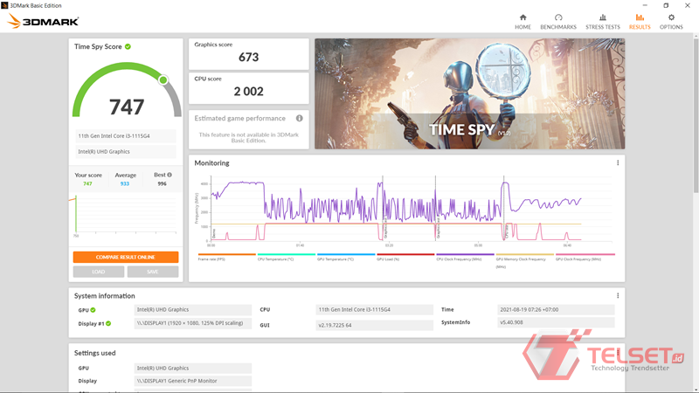Click the Graphics score value 673
699x393 pixels.
pyautogui.click(x=248, y=57)
